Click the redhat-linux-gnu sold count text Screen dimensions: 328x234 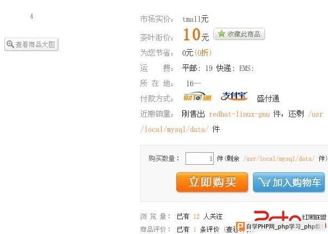(239, 114)
